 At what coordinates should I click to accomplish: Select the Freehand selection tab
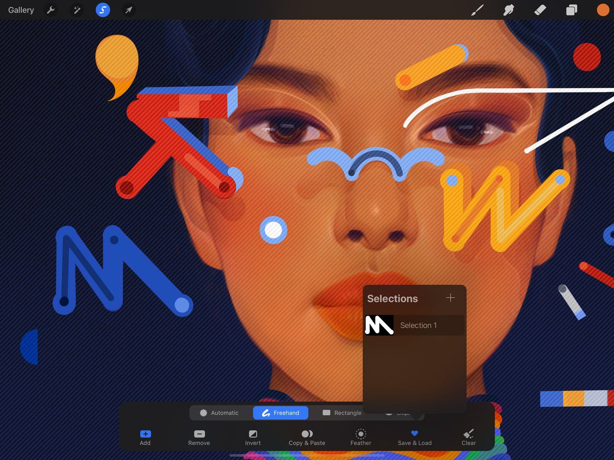(x=280, y=413)
